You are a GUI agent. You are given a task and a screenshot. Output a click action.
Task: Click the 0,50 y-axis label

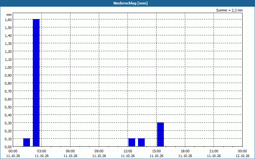(x=8, y=107)
